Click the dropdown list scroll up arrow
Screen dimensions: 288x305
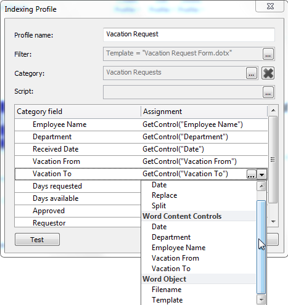click(261, 186)
